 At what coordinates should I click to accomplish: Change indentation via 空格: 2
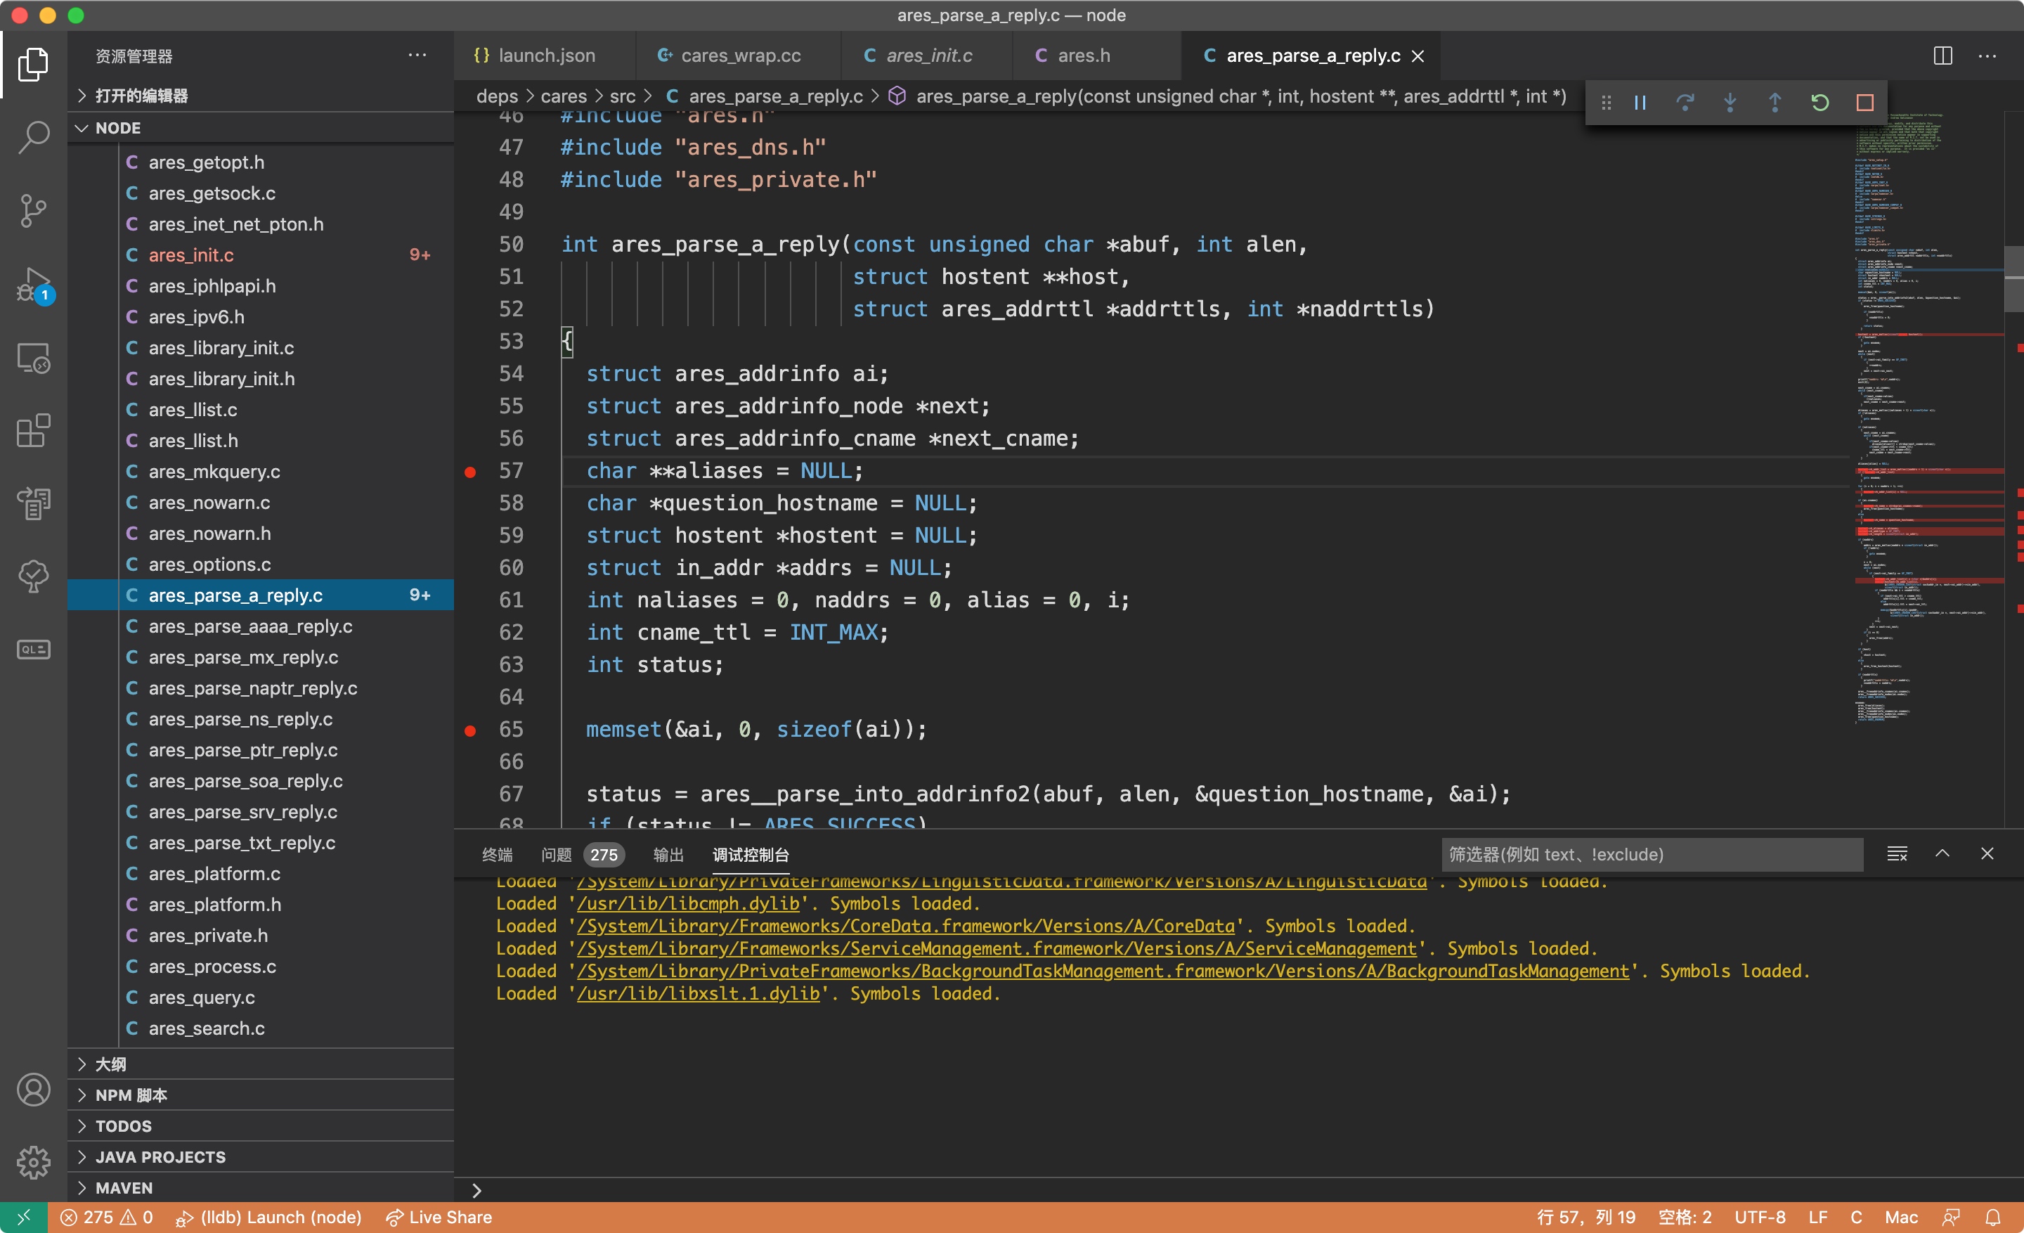(1684, 1217)
